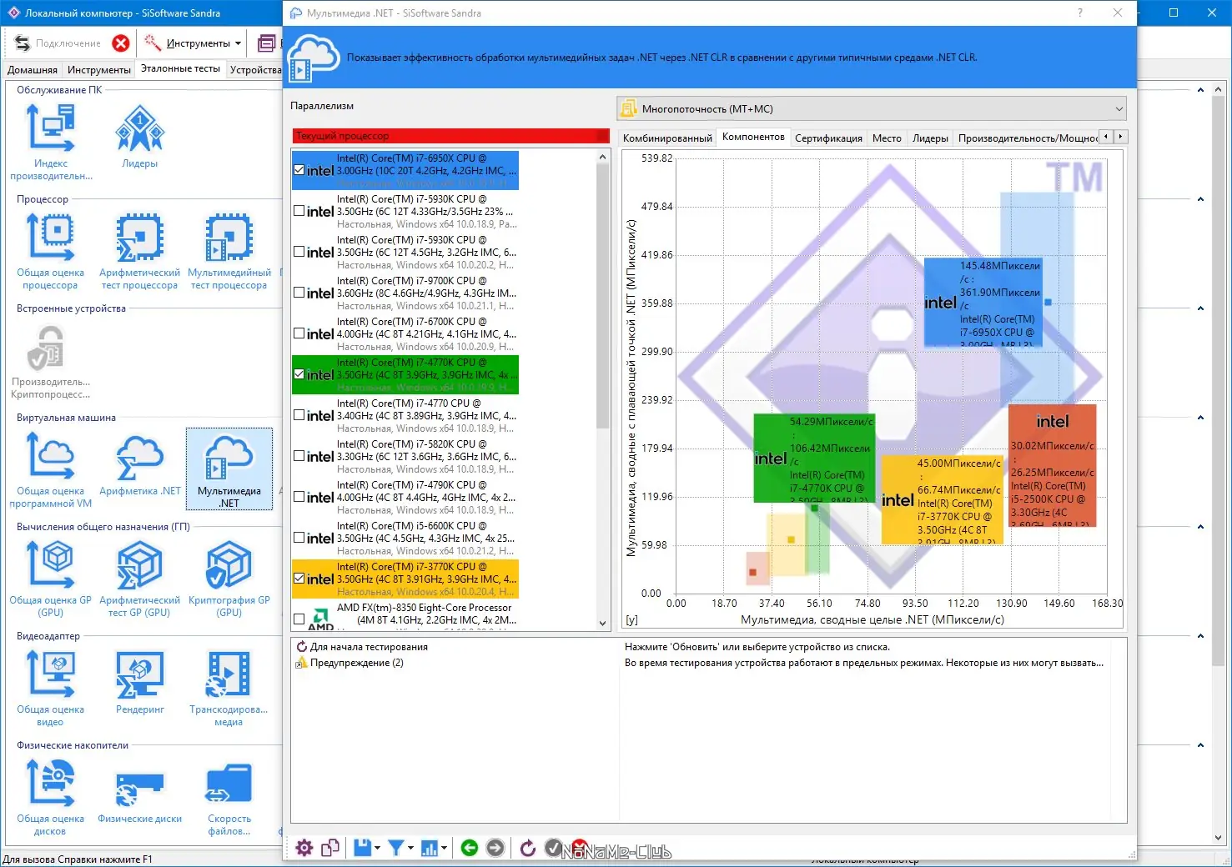Collapse the Видеоадаптер section

pyautogui.click(x=1200, y=636)
